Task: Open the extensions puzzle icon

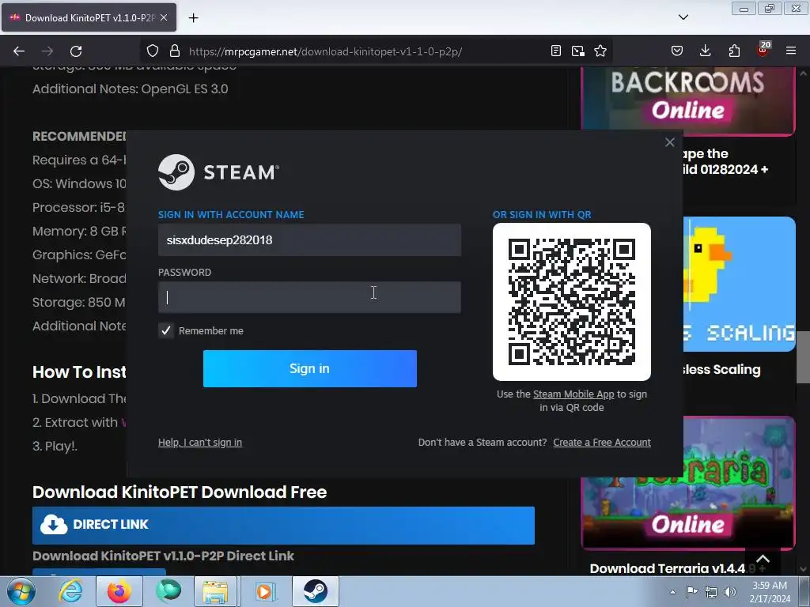Action: pyautogui.click(x=734, y=51)
